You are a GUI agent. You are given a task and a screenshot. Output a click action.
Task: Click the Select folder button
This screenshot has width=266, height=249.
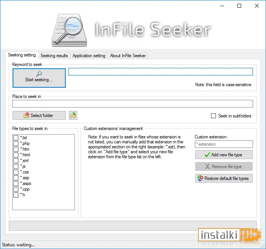(39, 115)
